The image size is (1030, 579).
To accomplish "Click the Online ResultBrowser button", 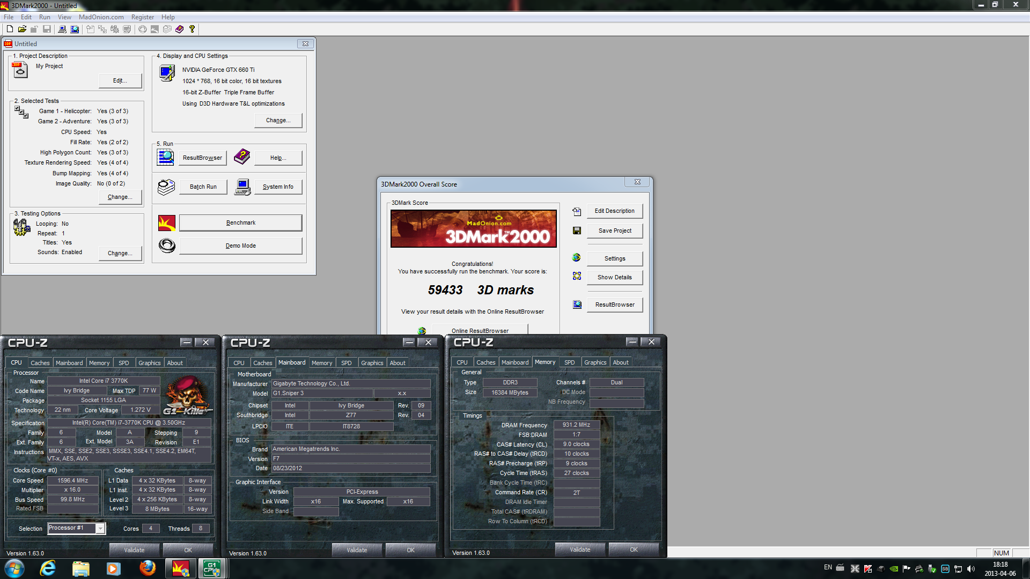I will coord(480,330).
